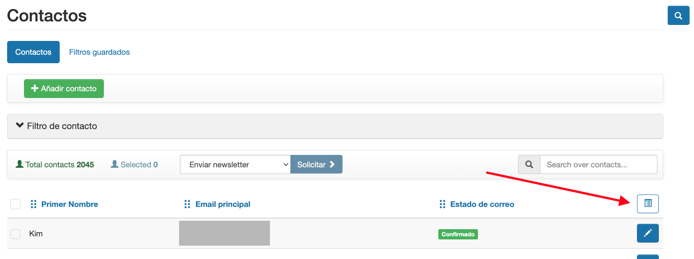Sort by Email principal column header
The image size is (694, 259).
[x=223, y=204]
